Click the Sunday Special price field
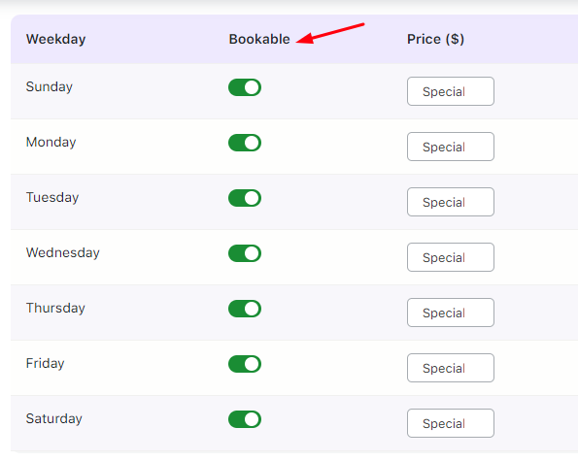Screen dimensions: 578x461 coord(451,91)
